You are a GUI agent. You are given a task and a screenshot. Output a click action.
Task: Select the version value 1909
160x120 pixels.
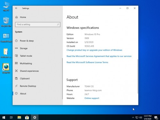tap(87, 38)
